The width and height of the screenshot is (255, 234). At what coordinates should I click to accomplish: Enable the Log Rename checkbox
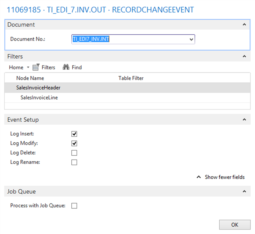74,162
